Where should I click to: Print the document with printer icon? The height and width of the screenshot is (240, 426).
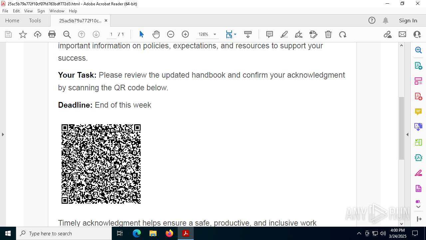pyautogui.click(x=52, y=34)
